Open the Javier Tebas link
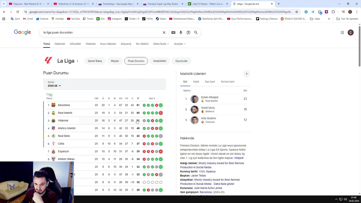The image size is (361, 203). point(198,176)
